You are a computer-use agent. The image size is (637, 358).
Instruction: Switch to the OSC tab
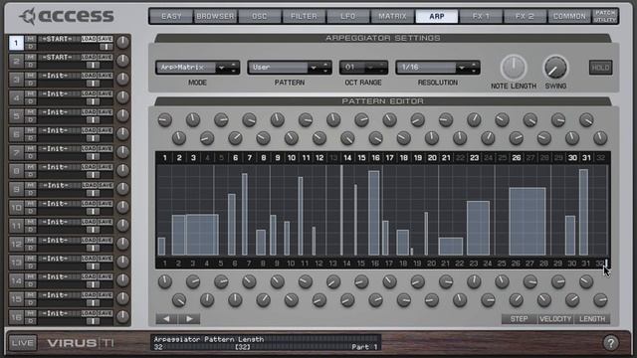click(x=260, y=17)
